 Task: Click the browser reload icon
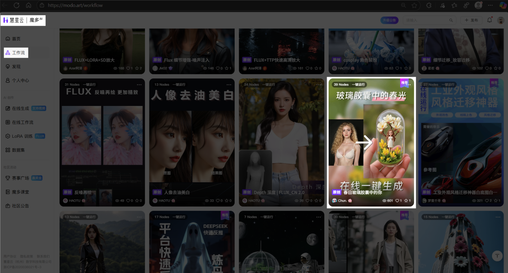coord(16,5)
